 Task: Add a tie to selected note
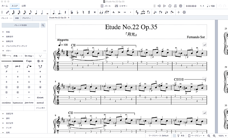point(101,12)
